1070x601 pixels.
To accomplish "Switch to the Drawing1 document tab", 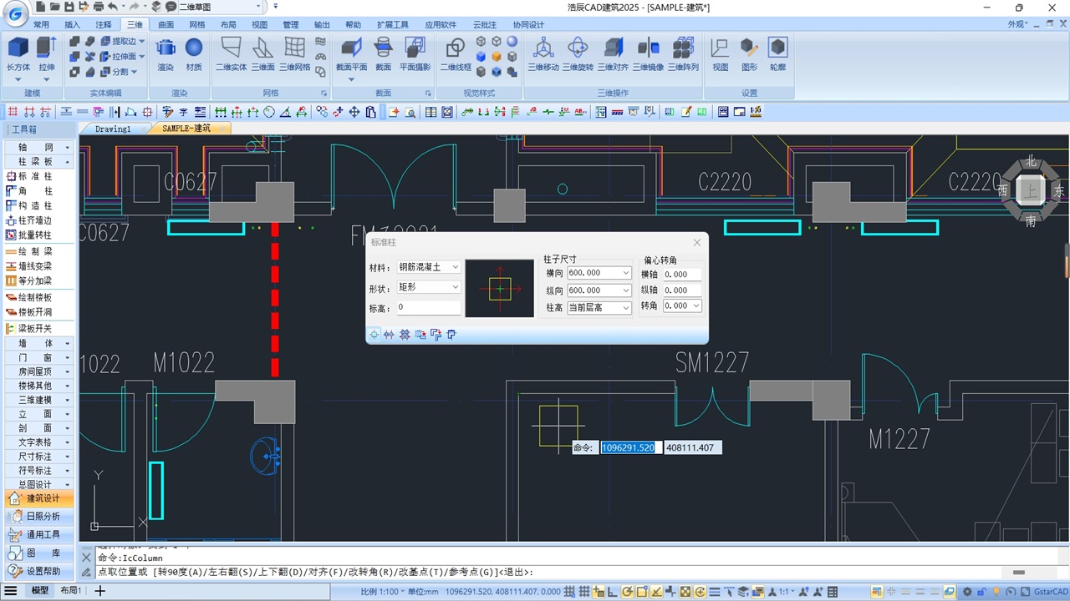I will pyautogui.click(x=113, y=129).
